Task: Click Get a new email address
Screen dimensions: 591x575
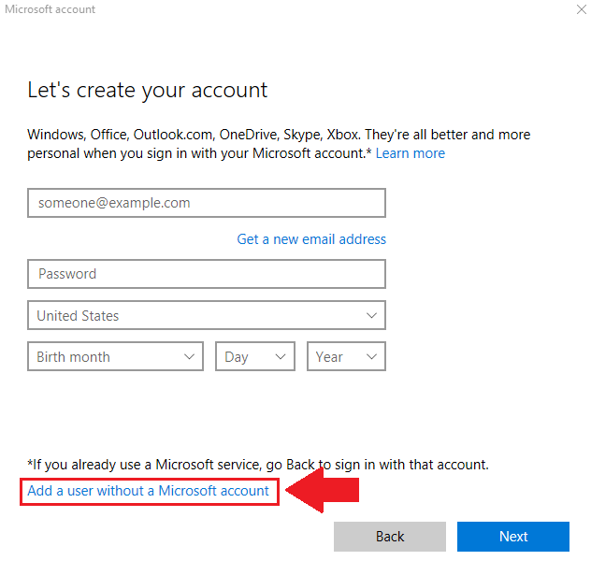Action: click(311, 239)
